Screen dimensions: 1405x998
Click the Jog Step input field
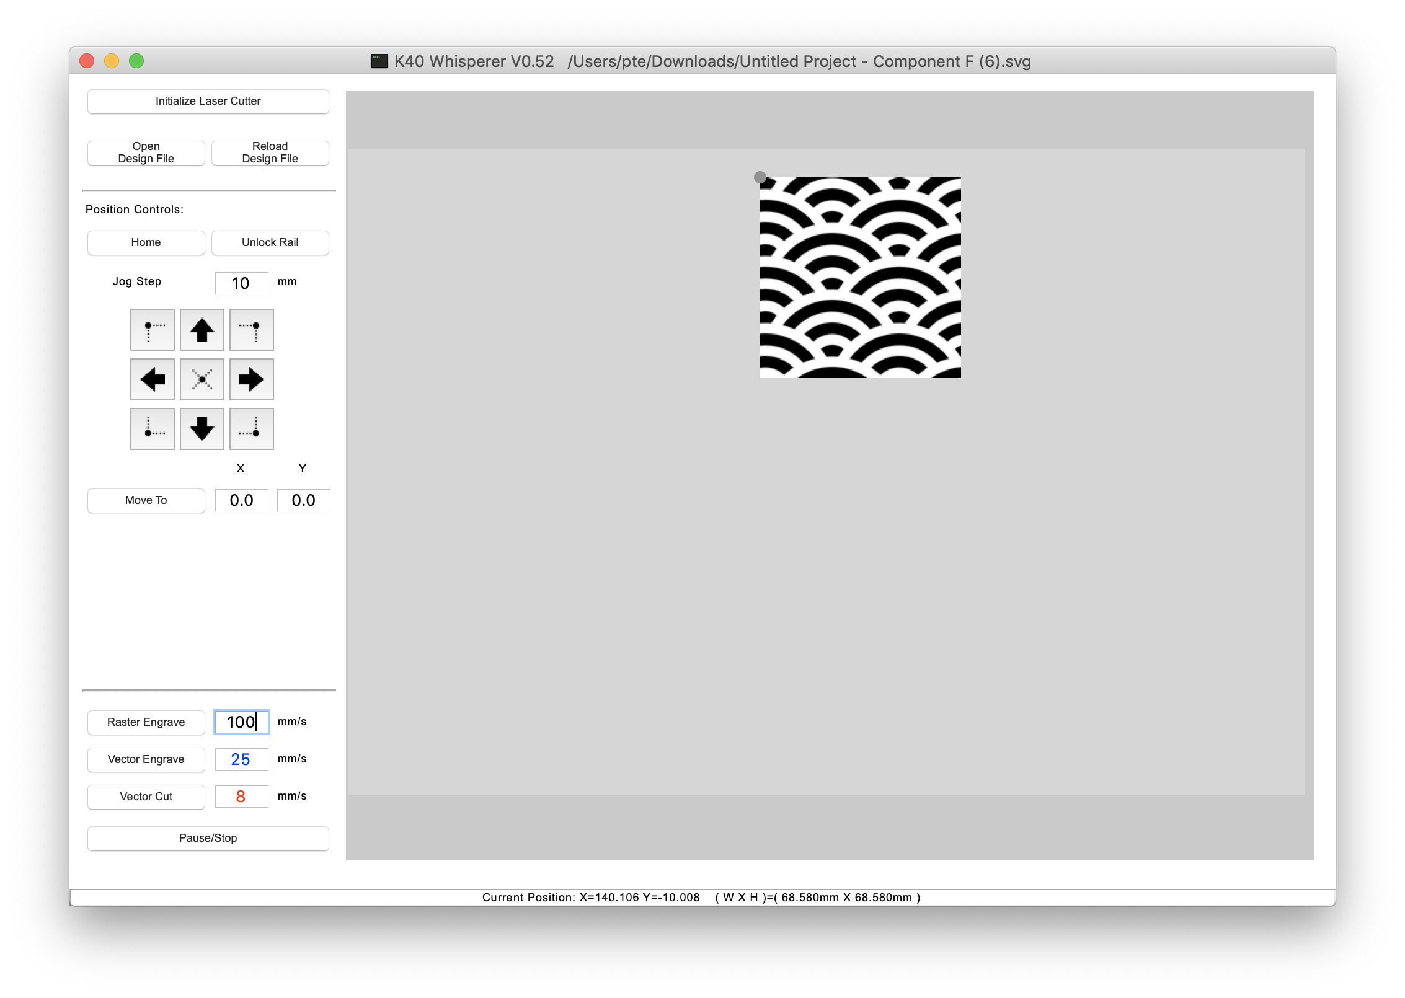pyautogui.click(x=241, y=283)
